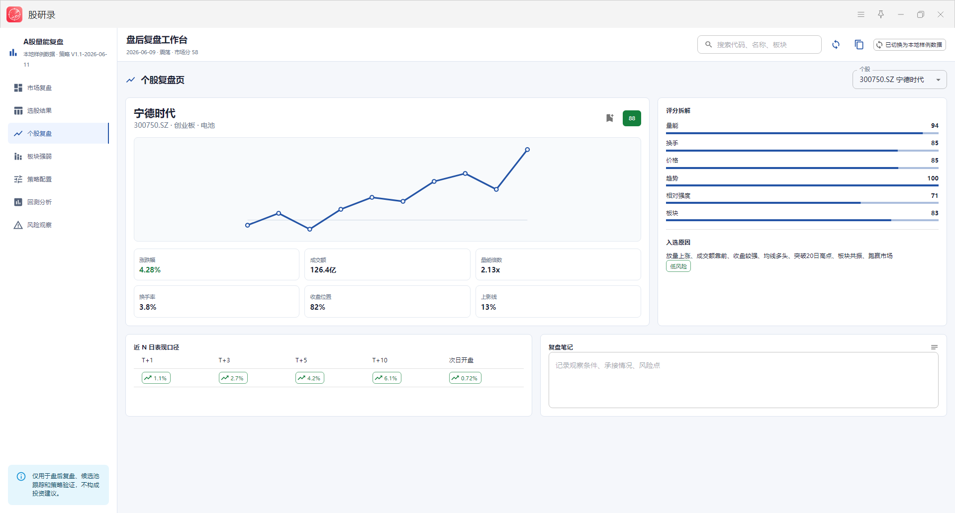The image size is (955, 513).
Task: Click the search box for 代码、名称、板块
Action: tap(759, 45)
